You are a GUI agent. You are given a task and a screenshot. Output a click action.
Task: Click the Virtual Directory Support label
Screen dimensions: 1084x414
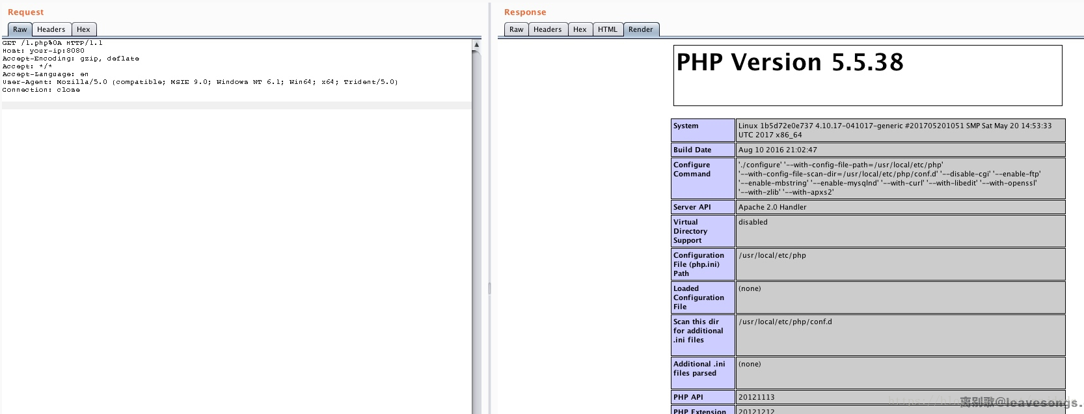(x=703, y=231)
